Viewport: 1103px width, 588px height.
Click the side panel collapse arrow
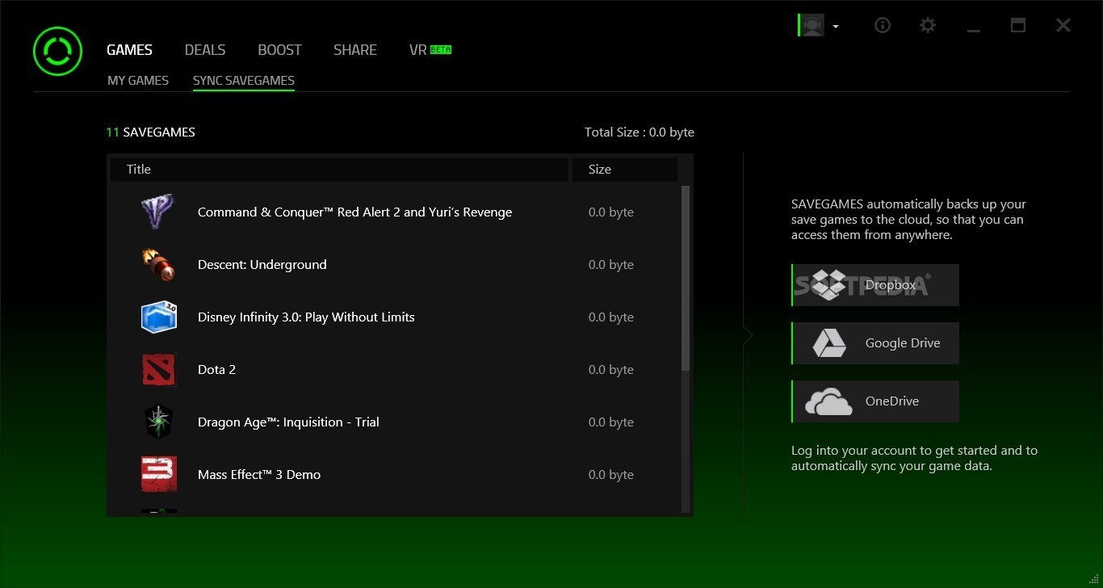coord(748,335)
